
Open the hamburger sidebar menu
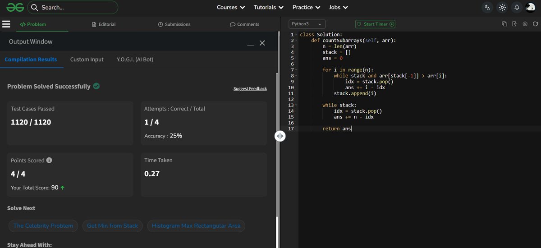(x=6, y=24)
